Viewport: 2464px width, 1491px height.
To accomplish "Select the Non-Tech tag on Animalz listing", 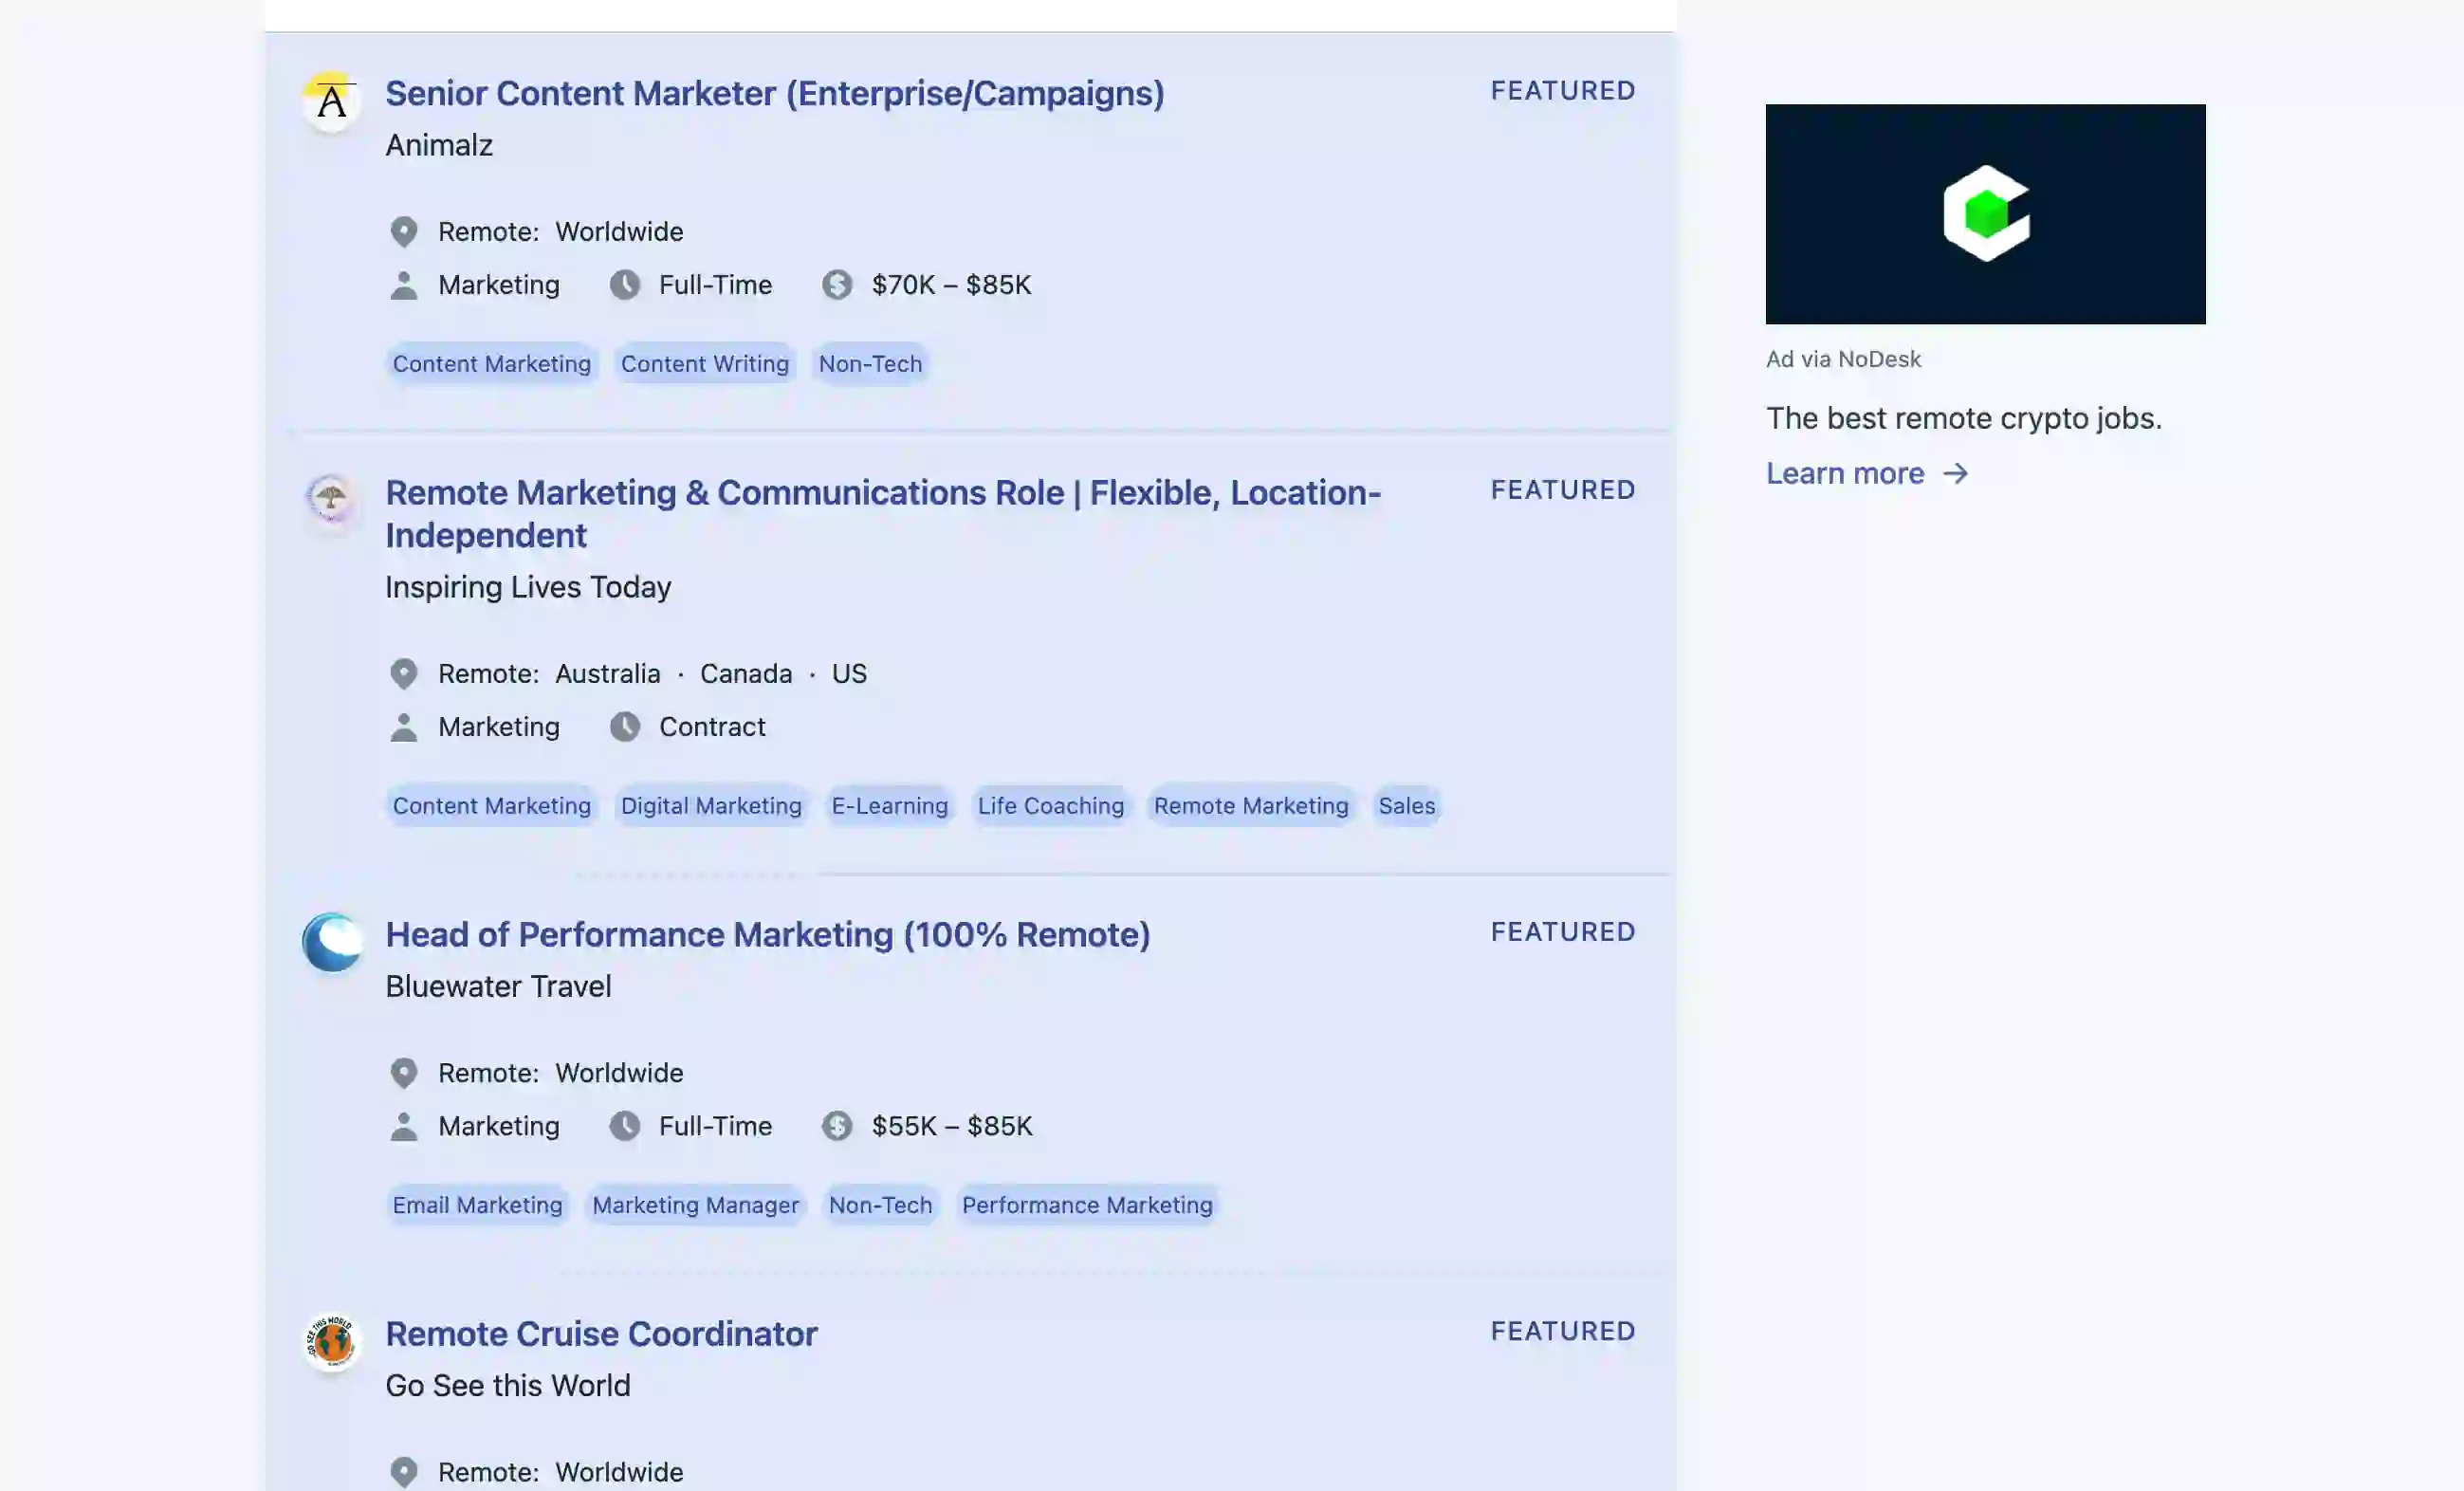I will 869,363.
